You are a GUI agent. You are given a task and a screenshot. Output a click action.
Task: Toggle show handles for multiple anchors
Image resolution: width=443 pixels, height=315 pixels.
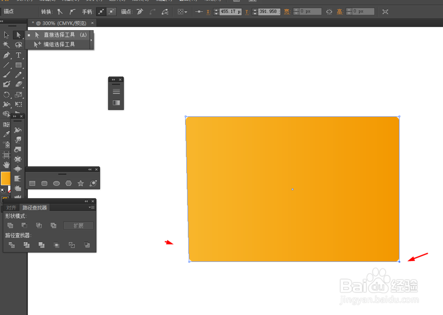click(x=101, y=12)
